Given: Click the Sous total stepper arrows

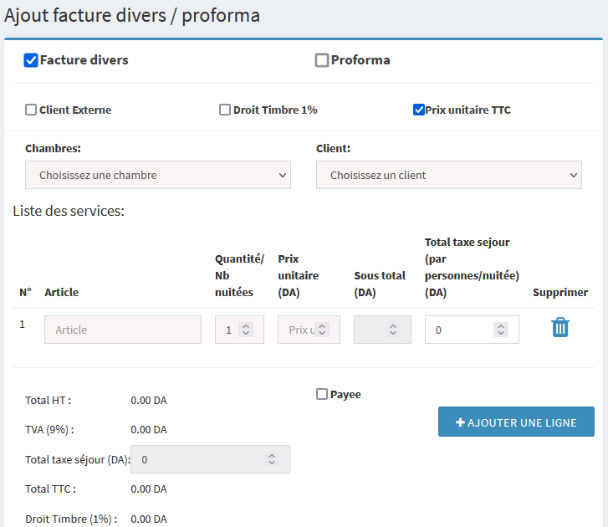Looking at the screenshot, I should [393, 330].
